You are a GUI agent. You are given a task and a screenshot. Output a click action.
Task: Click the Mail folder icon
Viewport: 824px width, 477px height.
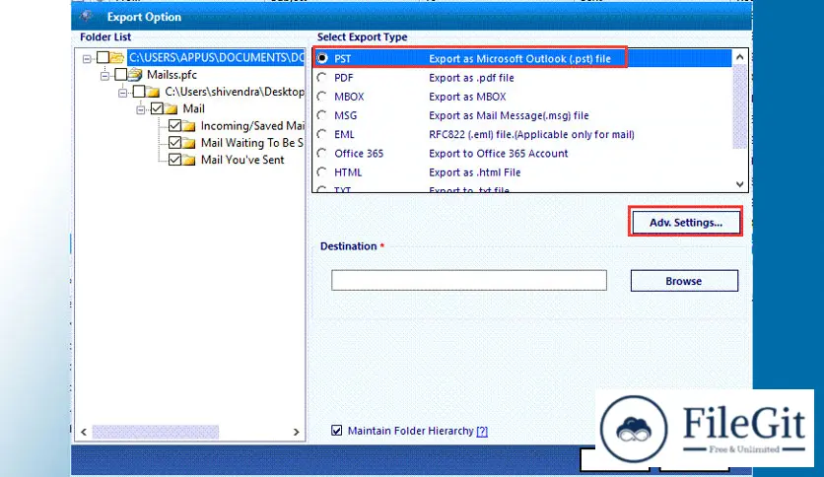(171, 108)
